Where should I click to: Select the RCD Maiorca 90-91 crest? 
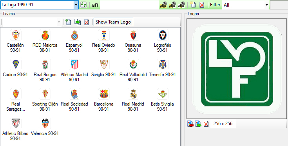pos(45,35)
